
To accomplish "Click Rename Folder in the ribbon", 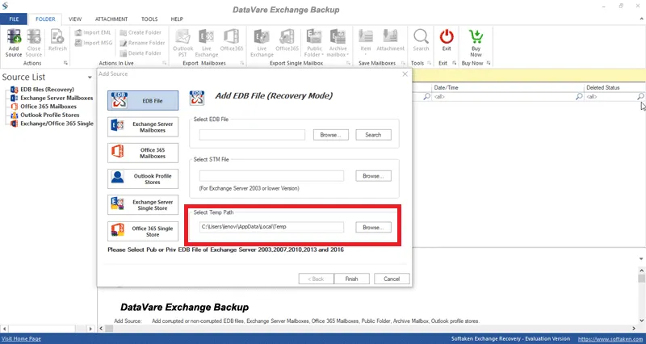I will click(x=143, y=43).
